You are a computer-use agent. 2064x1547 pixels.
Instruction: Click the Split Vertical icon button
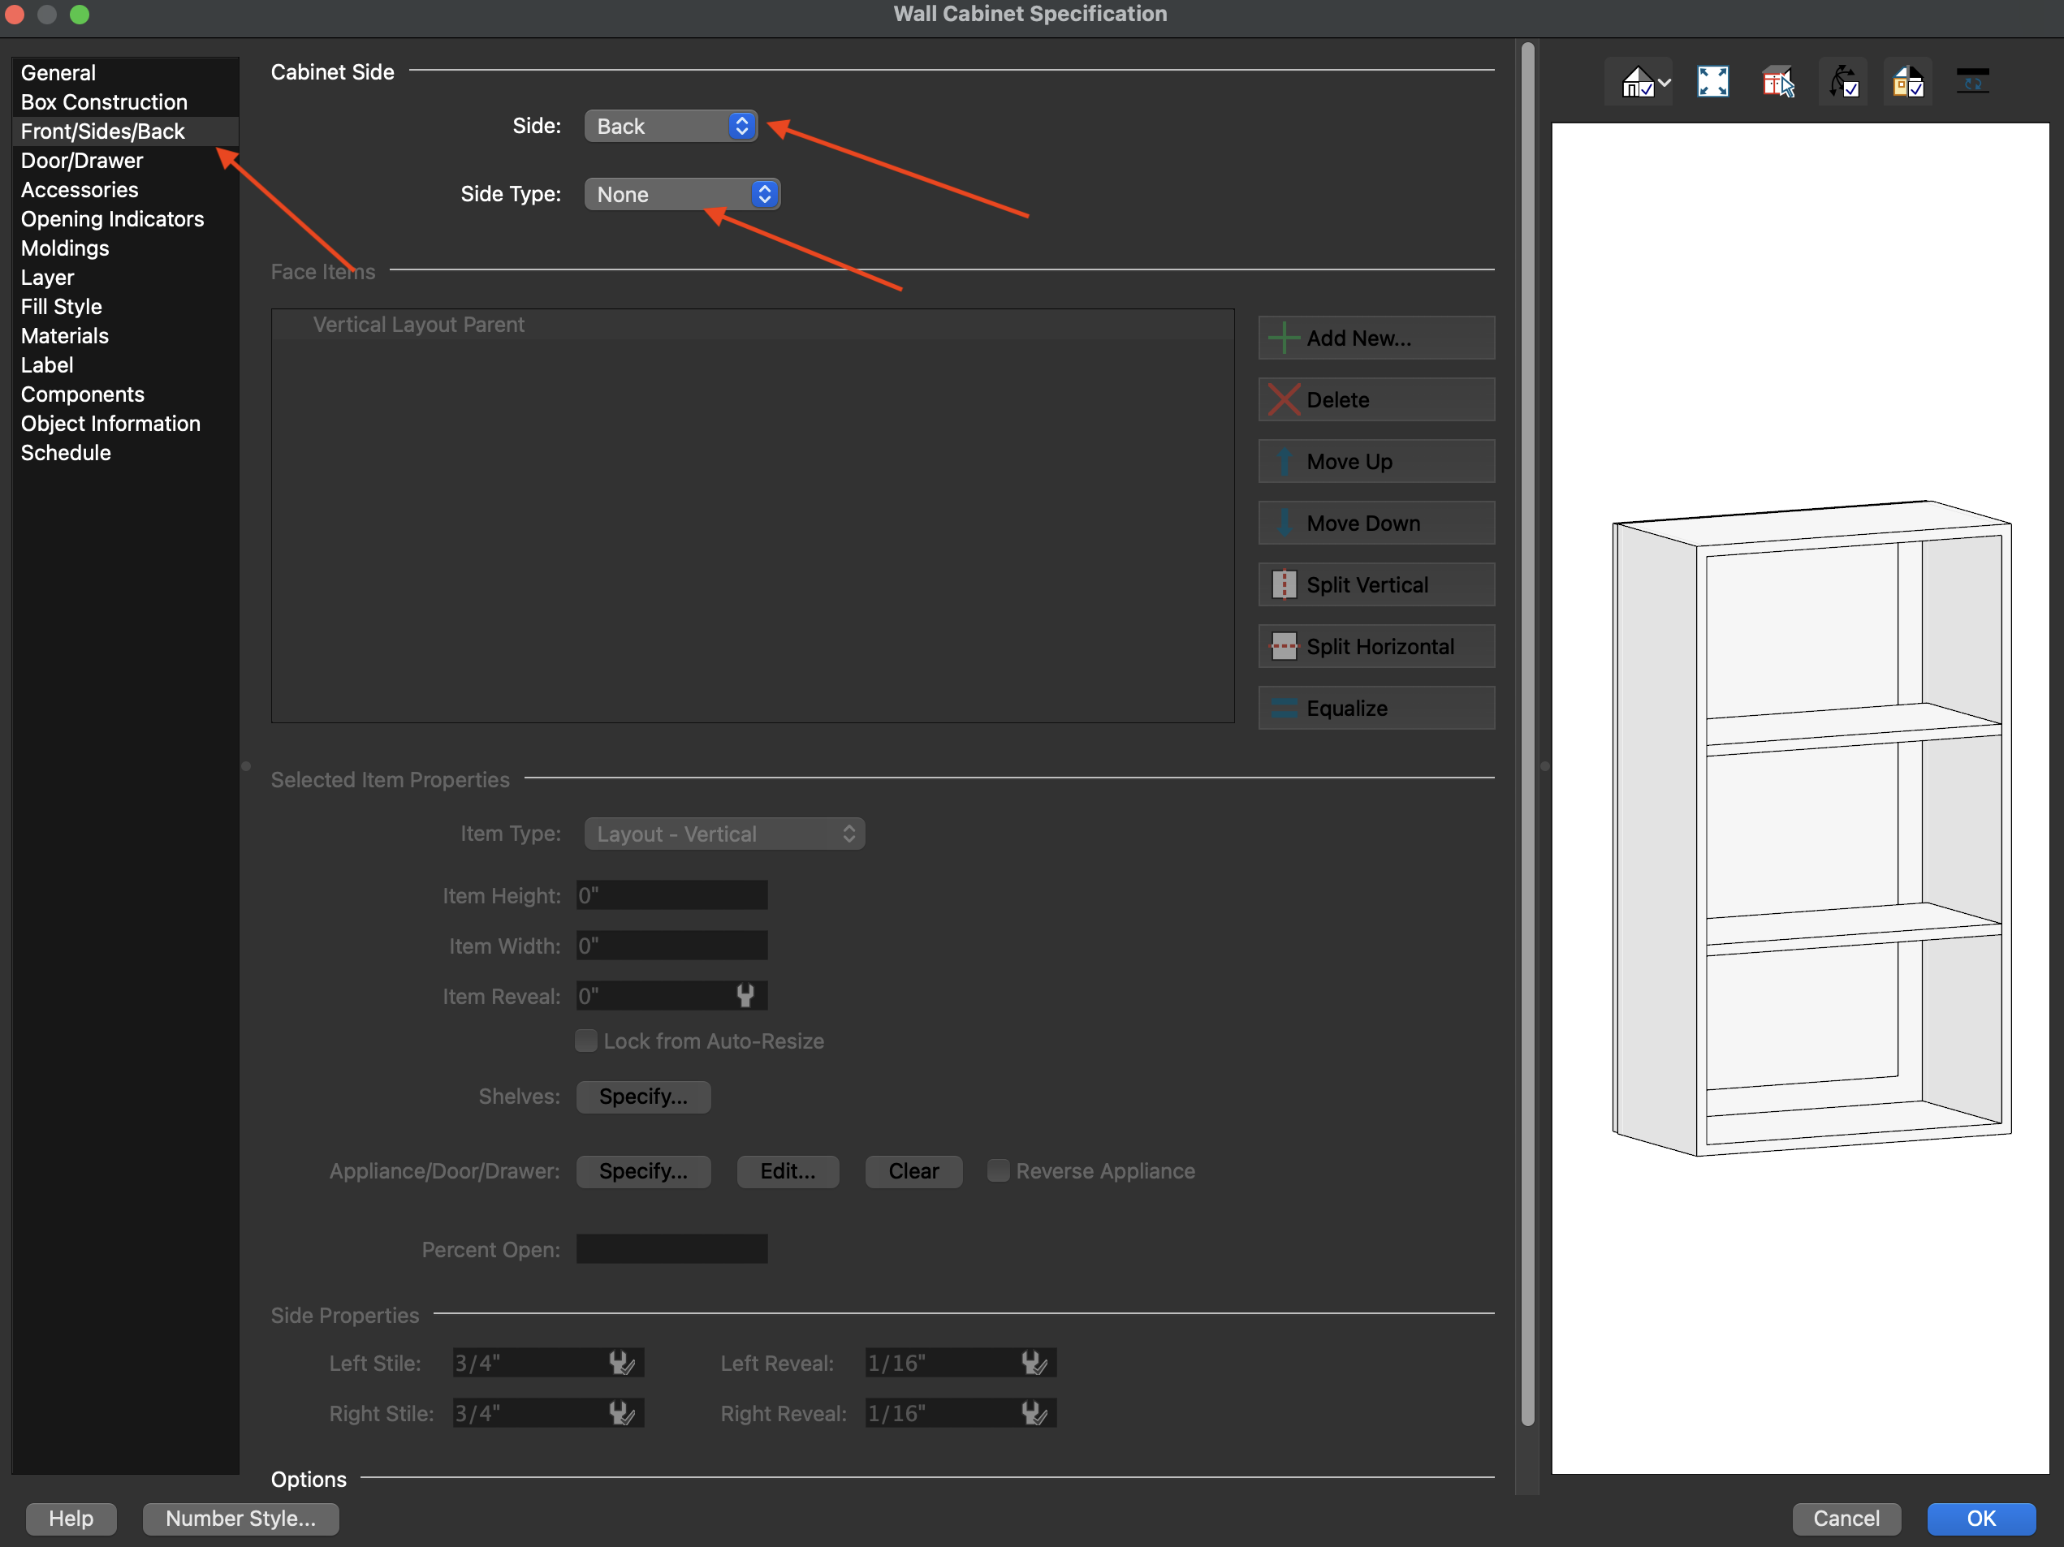[x=1375, y=584]
